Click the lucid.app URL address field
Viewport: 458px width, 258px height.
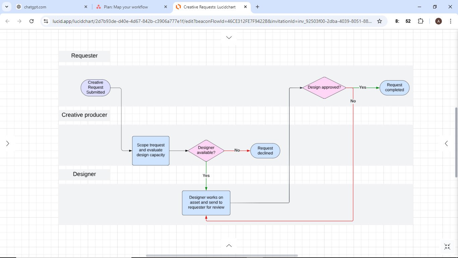click(x=212, y=21)
